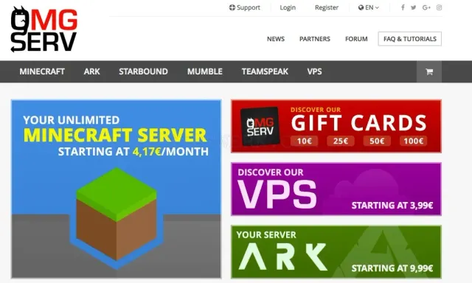Visit the Forum
Screen dimensions: 472x283
click(x=356, y=39)
